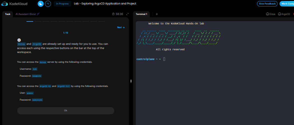294x125 pixels.
Task: Click the info icon above the instructions
Action: 19,40
